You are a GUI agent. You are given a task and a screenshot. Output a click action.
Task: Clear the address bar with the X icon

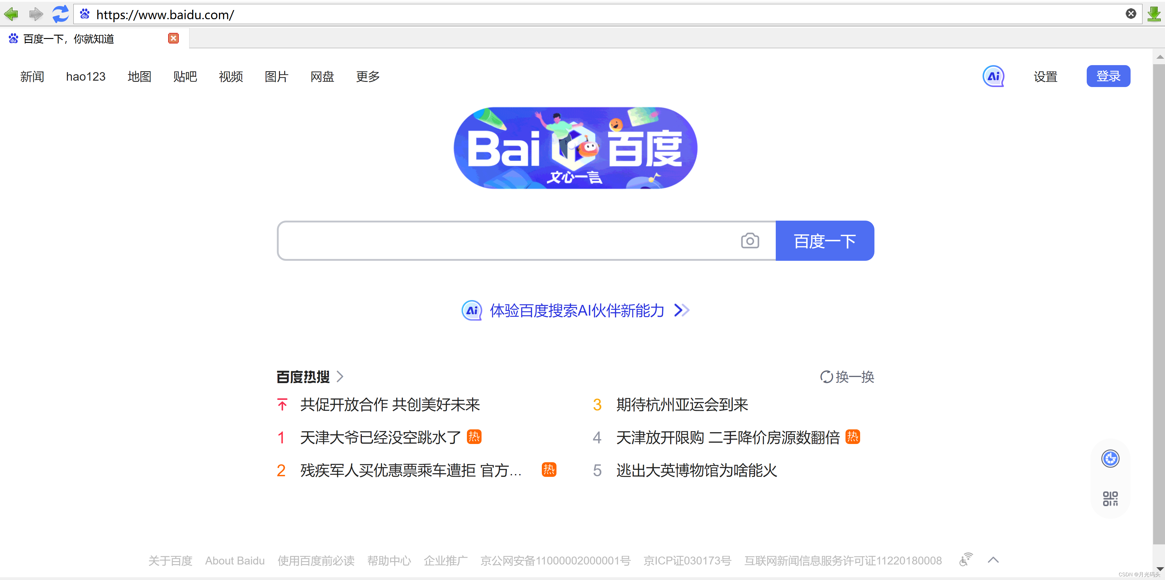point(1131,14)
